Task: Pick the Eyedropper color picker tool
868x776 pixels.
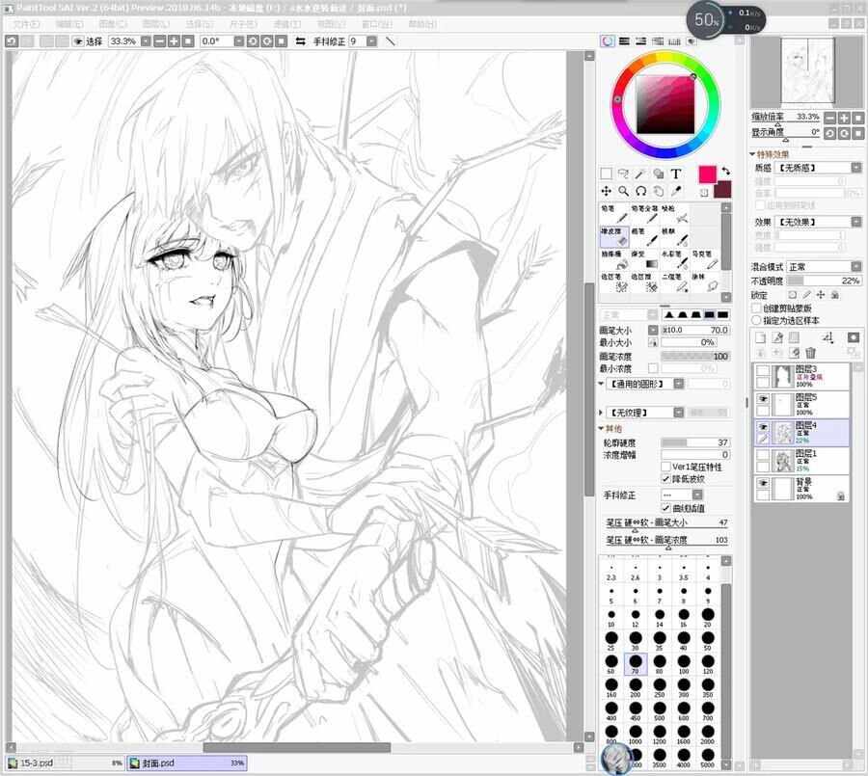Action: coord(676,192)
